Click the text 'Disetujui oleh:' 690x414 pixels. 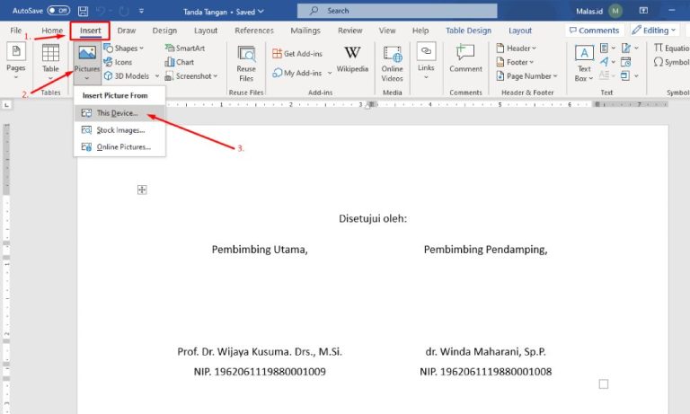click(373, 218)
